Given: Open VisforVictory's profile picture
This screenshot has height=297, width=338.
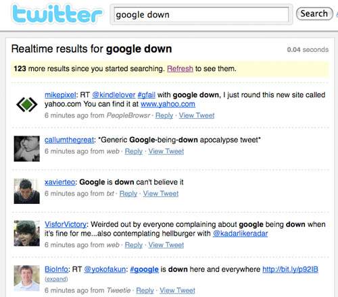Looking at the screenshot, I should 27,234.
